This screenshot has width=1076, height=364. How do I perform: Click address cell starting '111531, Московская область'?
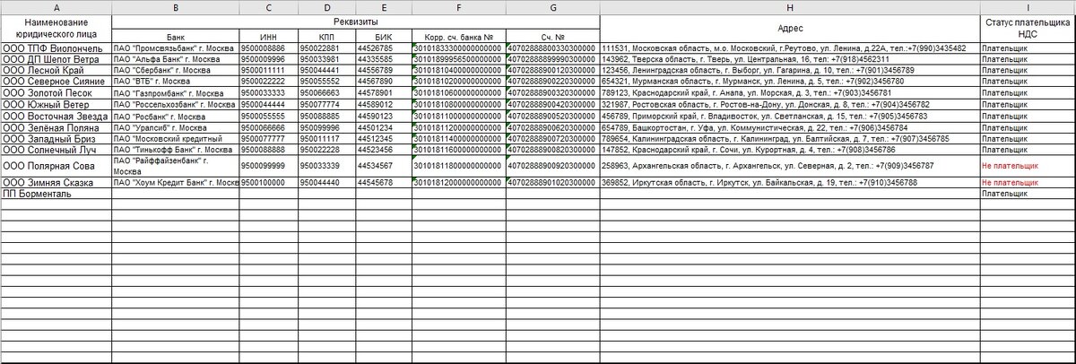coord(790,48)
